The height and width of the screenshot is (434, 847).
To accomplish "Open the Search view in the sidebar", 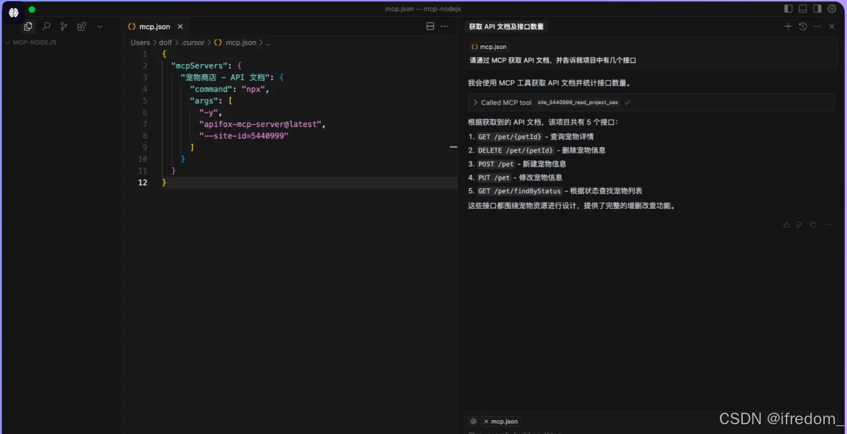I will point(46,26).
